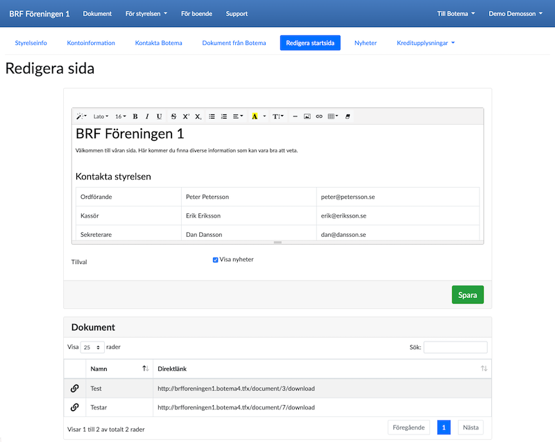Open the font size 16 dropdown
The width and height of the screenshot is (555, 442).
coord(120,116)
